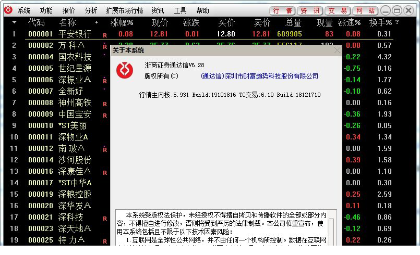This screenshot has width=420, height=255.
Task: Open the 扩展市场行情 menu
Action: tap(124, 10)
